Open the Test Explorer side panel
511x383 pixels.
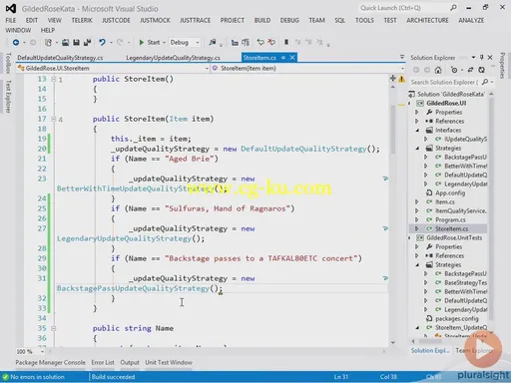click(8, 97)
